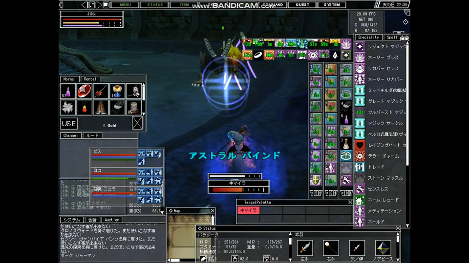This screenshot has width=469, height=263.
Task: Use the Raging Heart (レイジングハート) heart icon
Action: tap(360, 145)
